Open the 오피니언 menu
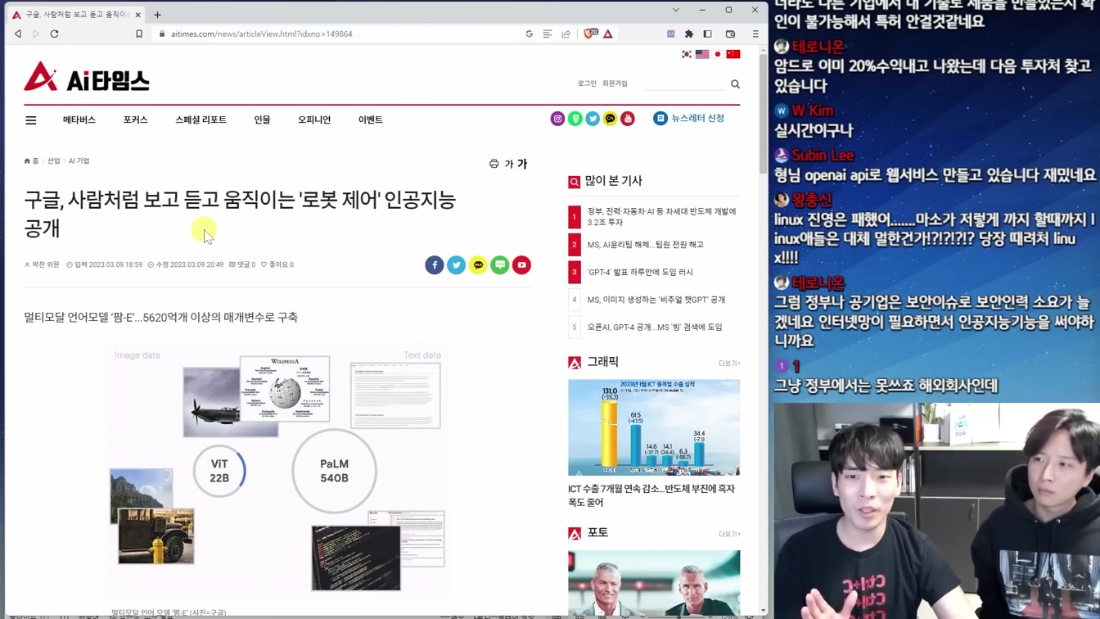The height and width of the screenshot is (619, 1100). click(314, 120)
